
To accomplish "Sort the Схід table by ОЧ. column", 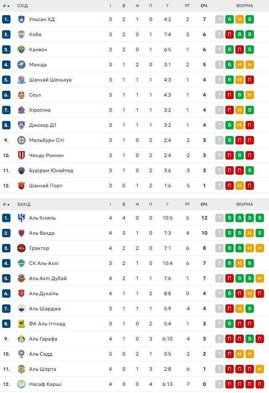I will (204, 6).
